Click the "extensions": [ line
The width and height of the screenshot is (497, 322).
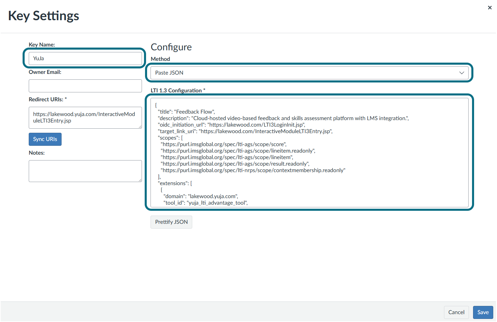pyautogui.click(x=175, y=183)
